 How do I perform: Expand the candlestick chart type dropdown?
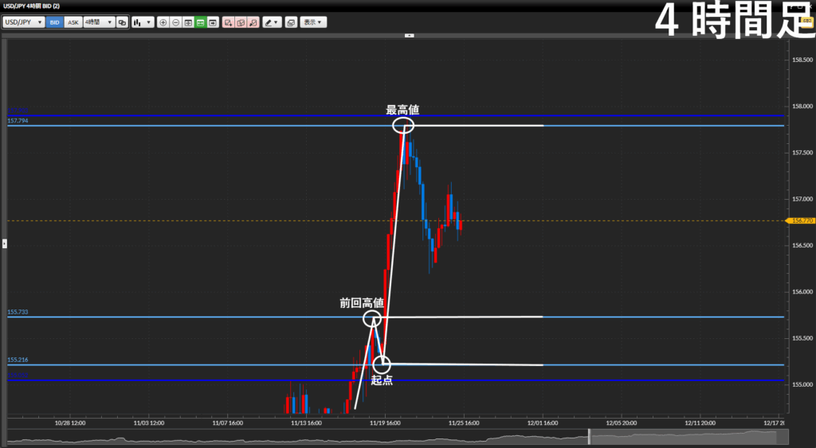coord(143,22)
